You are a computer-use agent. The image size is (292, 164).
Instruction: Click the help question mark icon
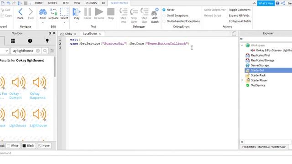[277, 3]
